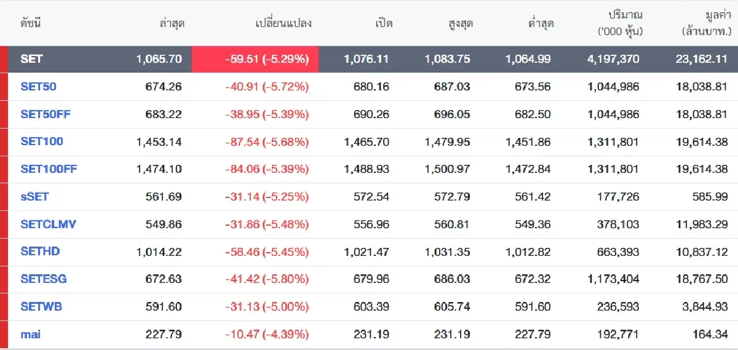Open the SETCLMV index link
This screenshot has width=738, height=350.
[48, 224]
